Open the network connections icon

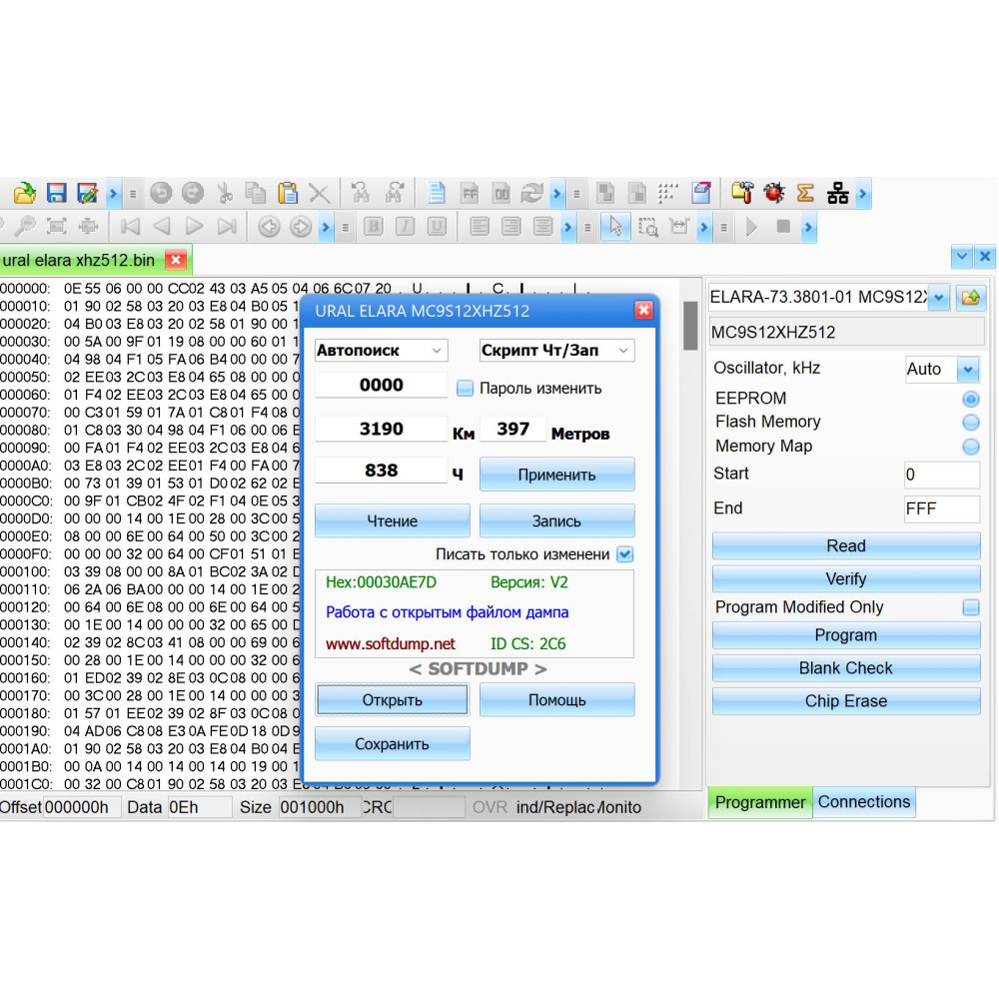point(837,193)
